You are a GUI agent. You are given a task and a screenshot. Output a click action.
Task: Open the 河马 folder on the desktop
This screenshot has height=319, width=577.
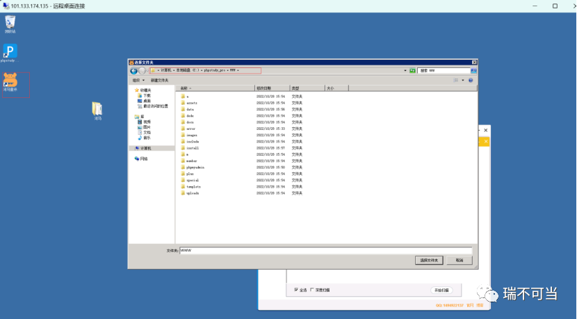[x=97, y=111]
